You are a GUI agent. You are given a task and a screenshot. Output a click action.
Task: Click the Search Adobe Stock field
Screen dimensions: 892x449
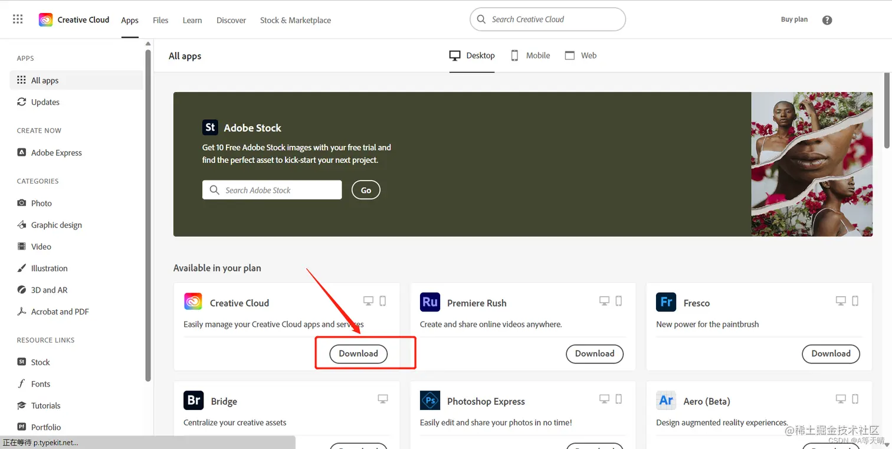[272, 190]
